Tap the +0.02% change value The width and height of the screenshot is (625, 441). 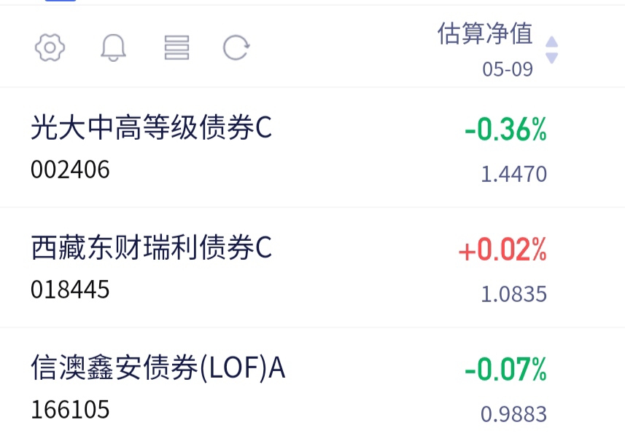502,250
